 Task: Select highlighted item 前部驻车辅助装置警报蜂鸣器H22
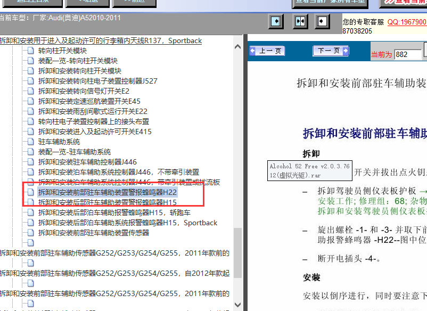point(108,192)
